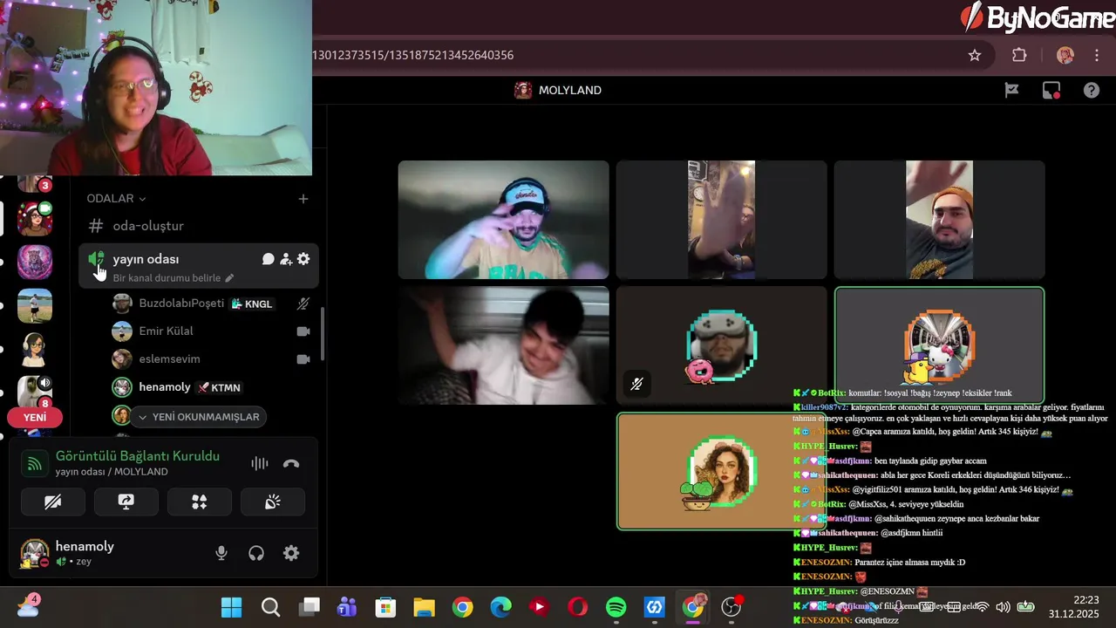The width and height of the screenshot is (1116, 628).
Task: Toggle noise suppression waveform icon
Action: 260,463
